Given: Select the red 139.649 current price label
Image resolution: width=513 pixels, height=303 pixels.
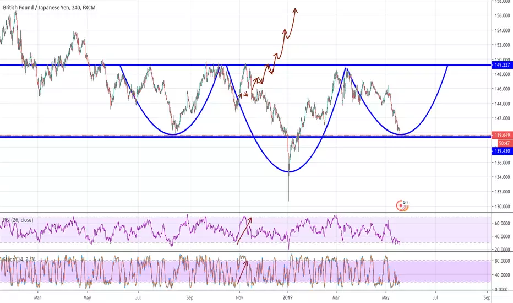Looking at the screenshot, I should click(x=502, y=135).
